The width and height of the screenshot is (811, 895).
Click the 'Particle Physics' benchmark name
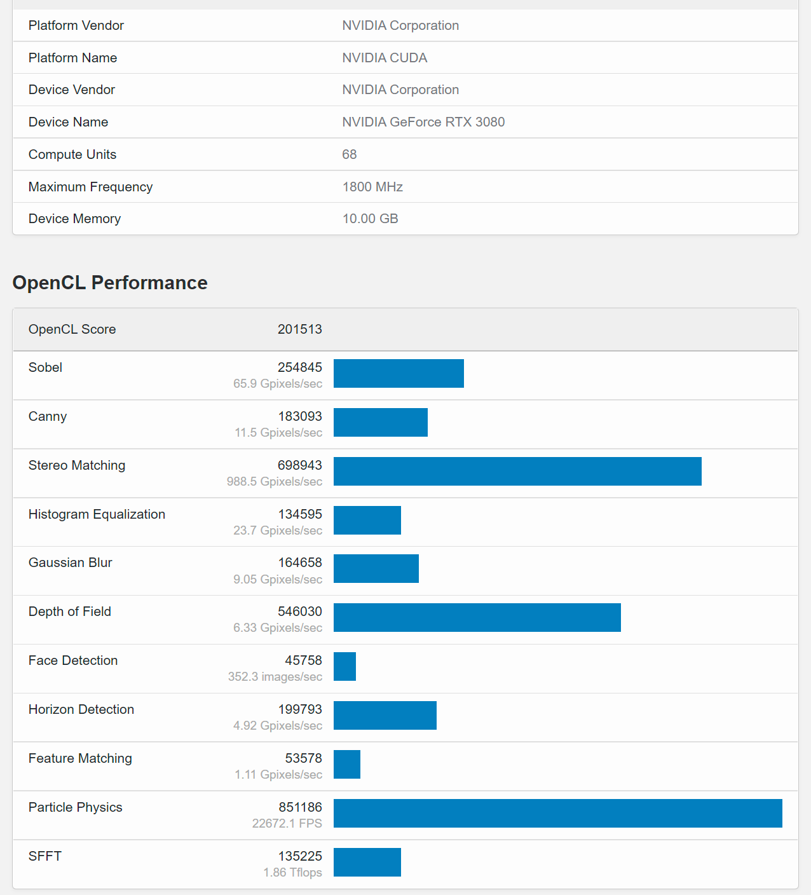(x=76, y=807)
